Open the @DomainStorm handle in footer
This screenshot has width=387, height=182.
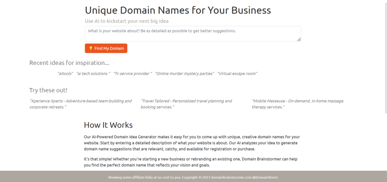point(265,177)
